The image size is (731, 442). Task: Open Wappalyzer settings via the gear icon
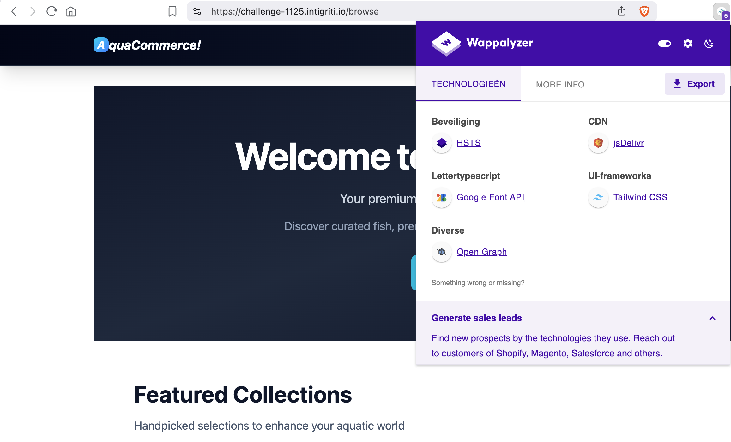coord(687,44)
